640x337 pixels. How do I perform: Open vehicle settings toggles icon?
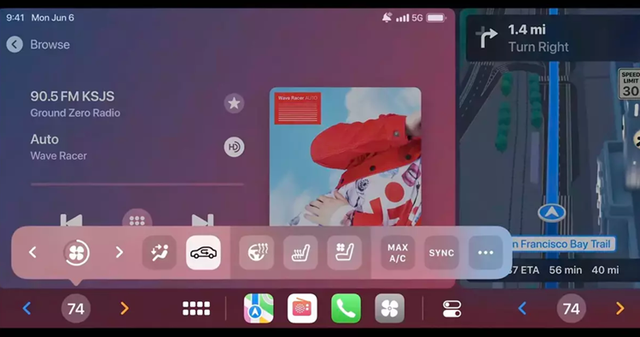[451, 309]
